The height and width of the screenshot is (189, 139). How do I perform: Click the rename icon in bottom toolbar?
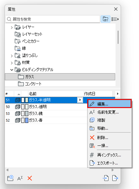[x=20, y=178]
